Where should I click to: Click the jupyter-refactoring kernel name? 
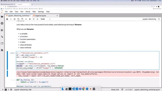point(149,19)
